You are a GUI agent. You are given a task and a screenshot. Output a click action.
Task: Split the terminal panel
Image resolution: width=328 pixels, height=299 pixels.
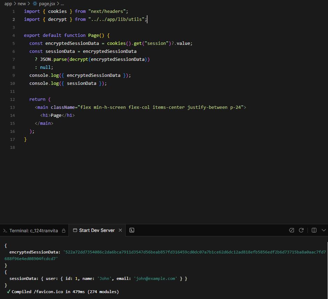click(x=314, y=230)
